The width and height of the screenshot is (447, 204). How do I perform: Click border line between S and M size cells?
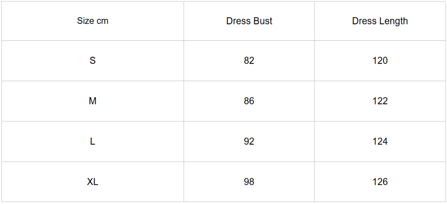coord(93,81)
